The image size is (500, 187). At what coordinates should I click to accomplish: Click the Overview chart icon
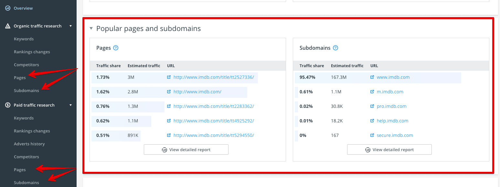(x=8, y=8)
